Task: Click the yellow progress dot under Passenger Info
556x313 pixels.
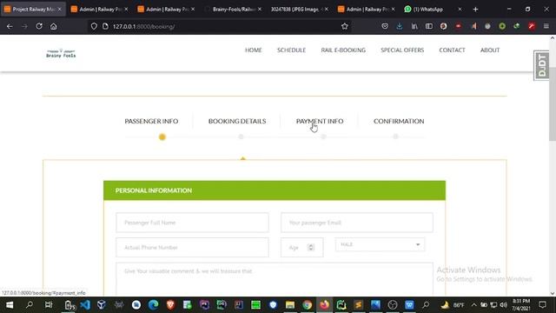Action: click(162, 137)
